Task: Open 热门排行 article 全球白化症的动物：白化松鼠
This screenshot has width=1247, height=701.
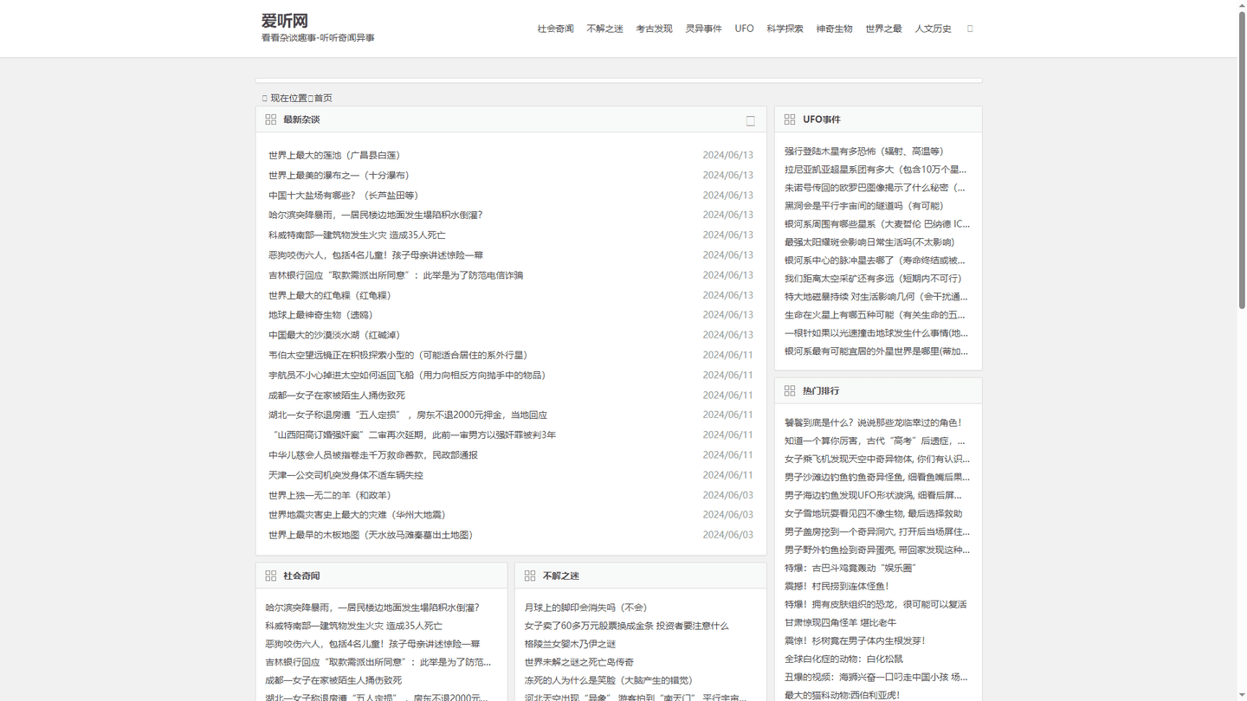Action: pyautogui.click(x=843, y=659)
